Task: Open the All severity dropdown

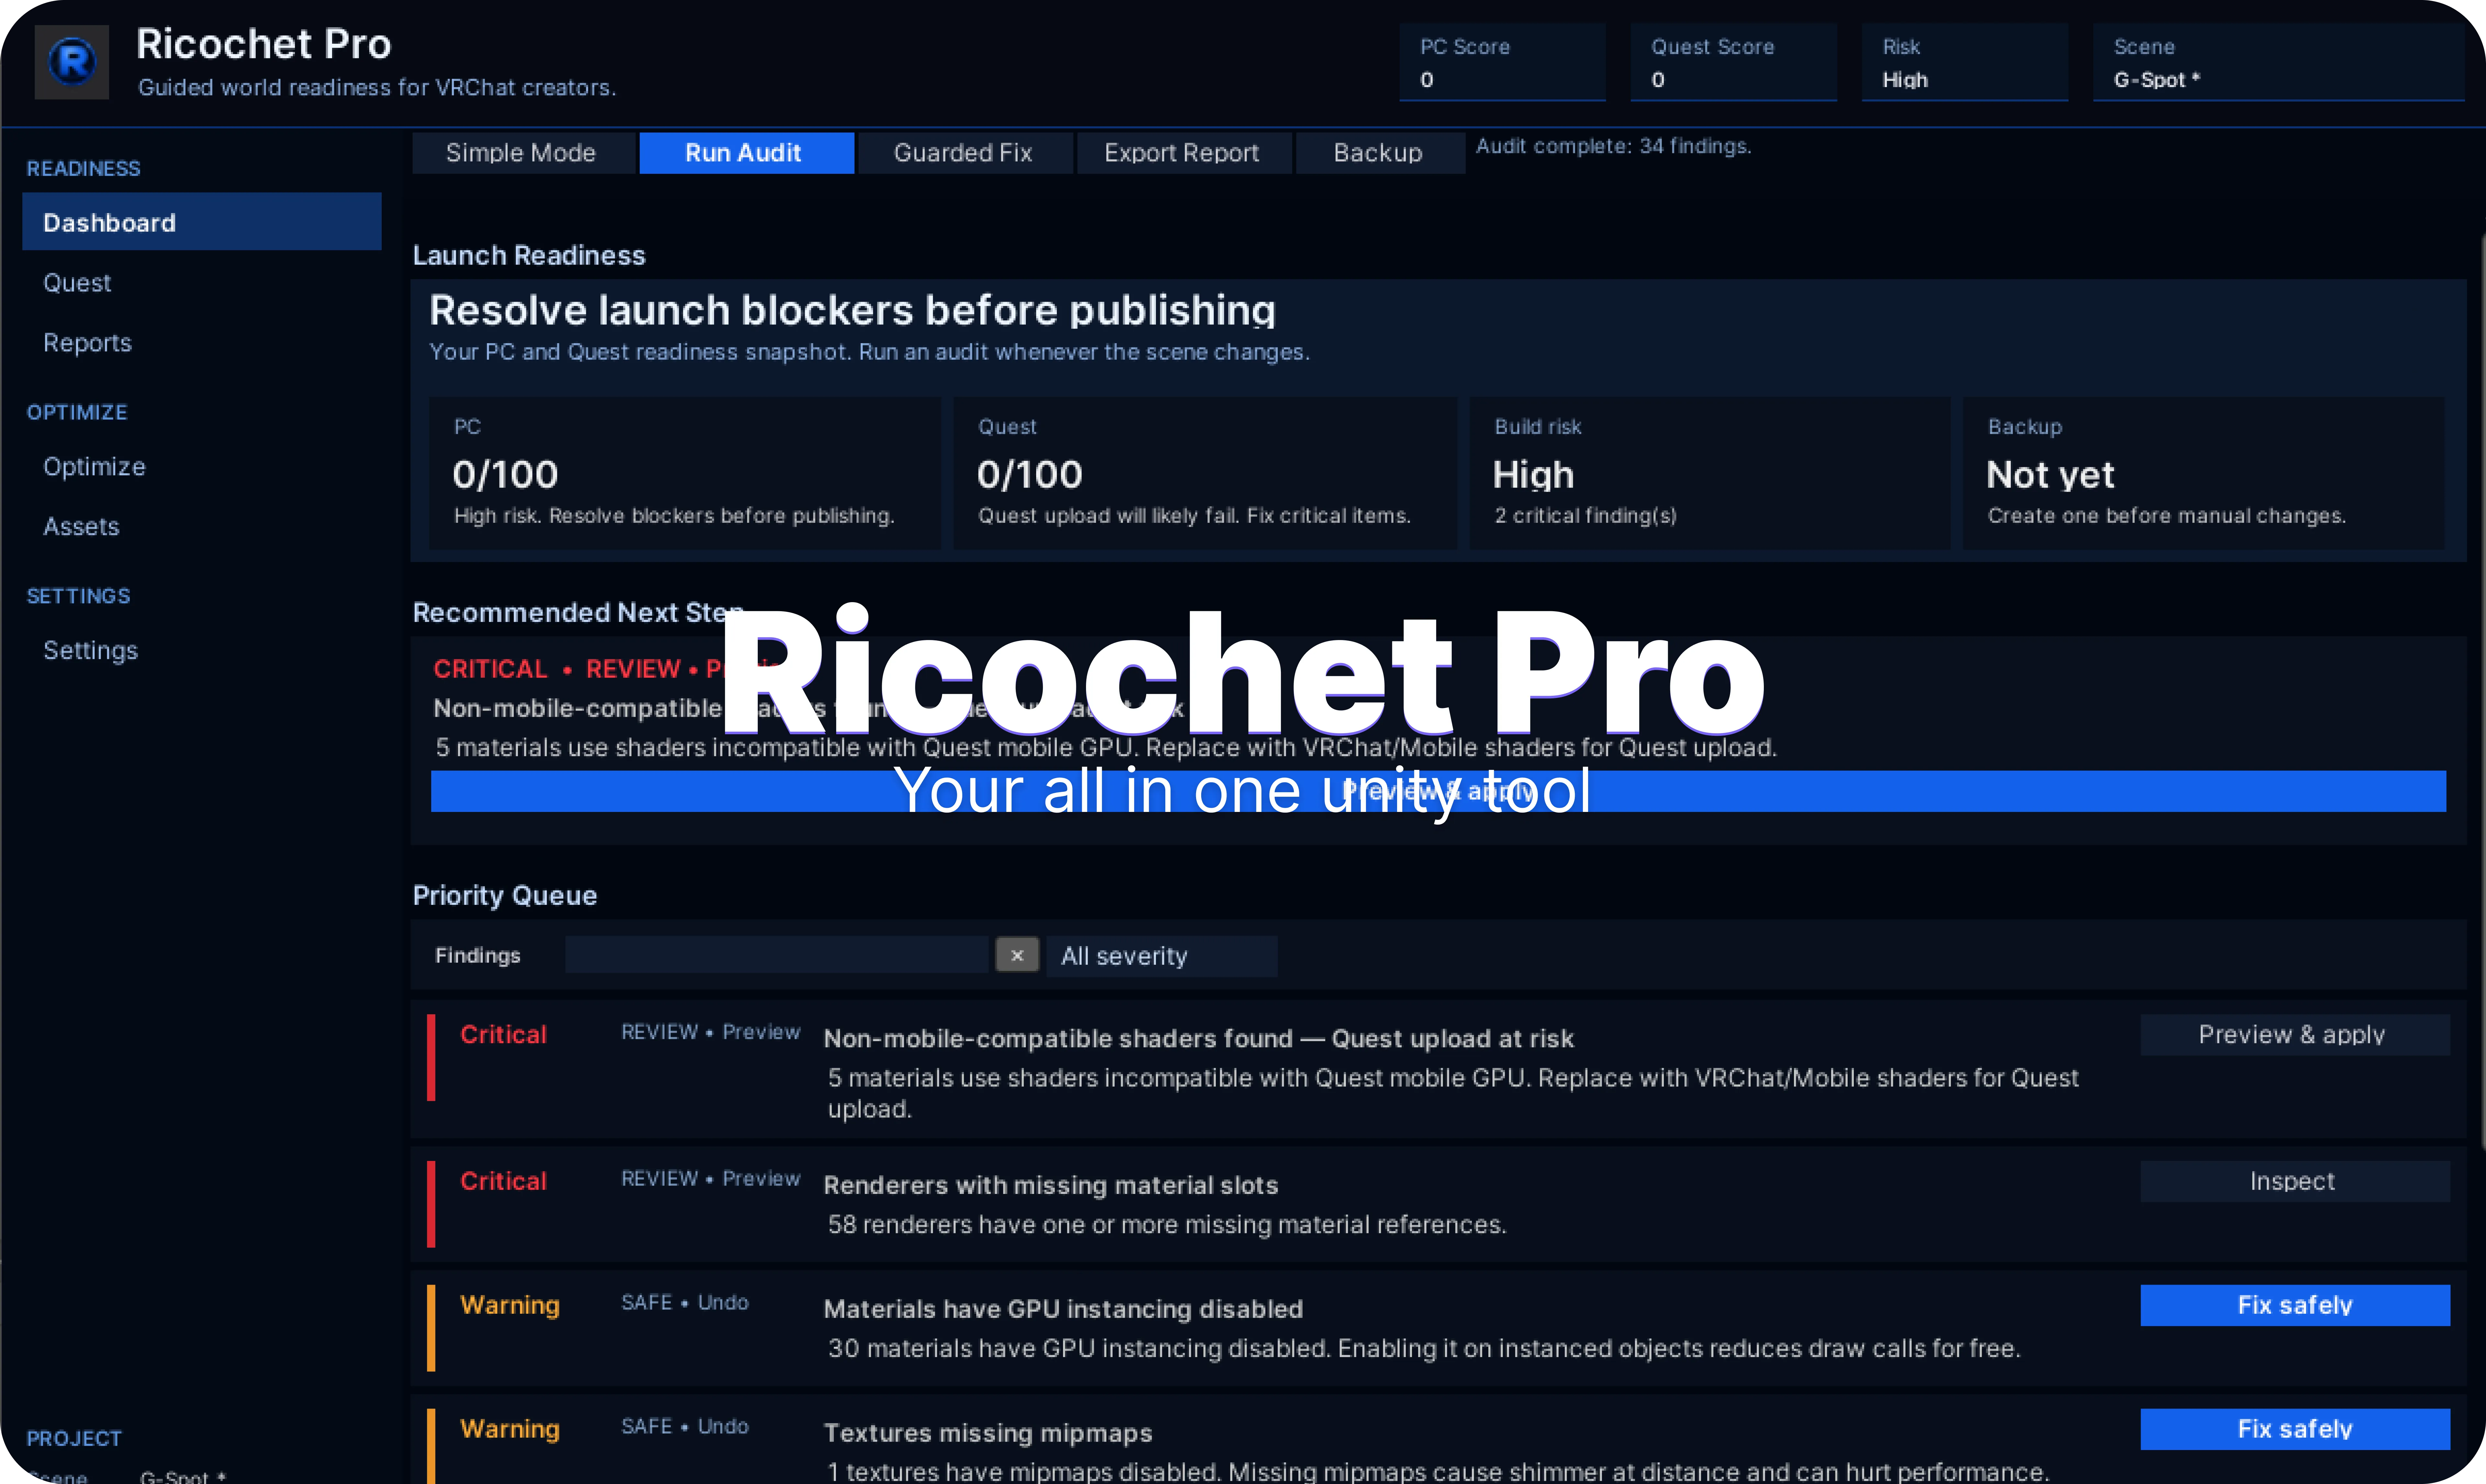Action: tap(1161, 956)
